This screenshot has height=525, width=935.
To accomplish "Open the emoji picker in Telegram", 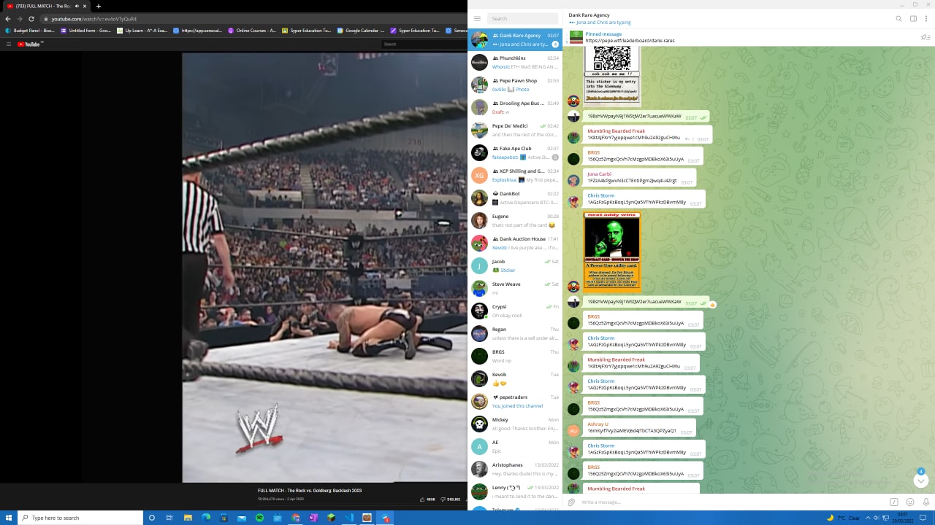I will (910, 502).
